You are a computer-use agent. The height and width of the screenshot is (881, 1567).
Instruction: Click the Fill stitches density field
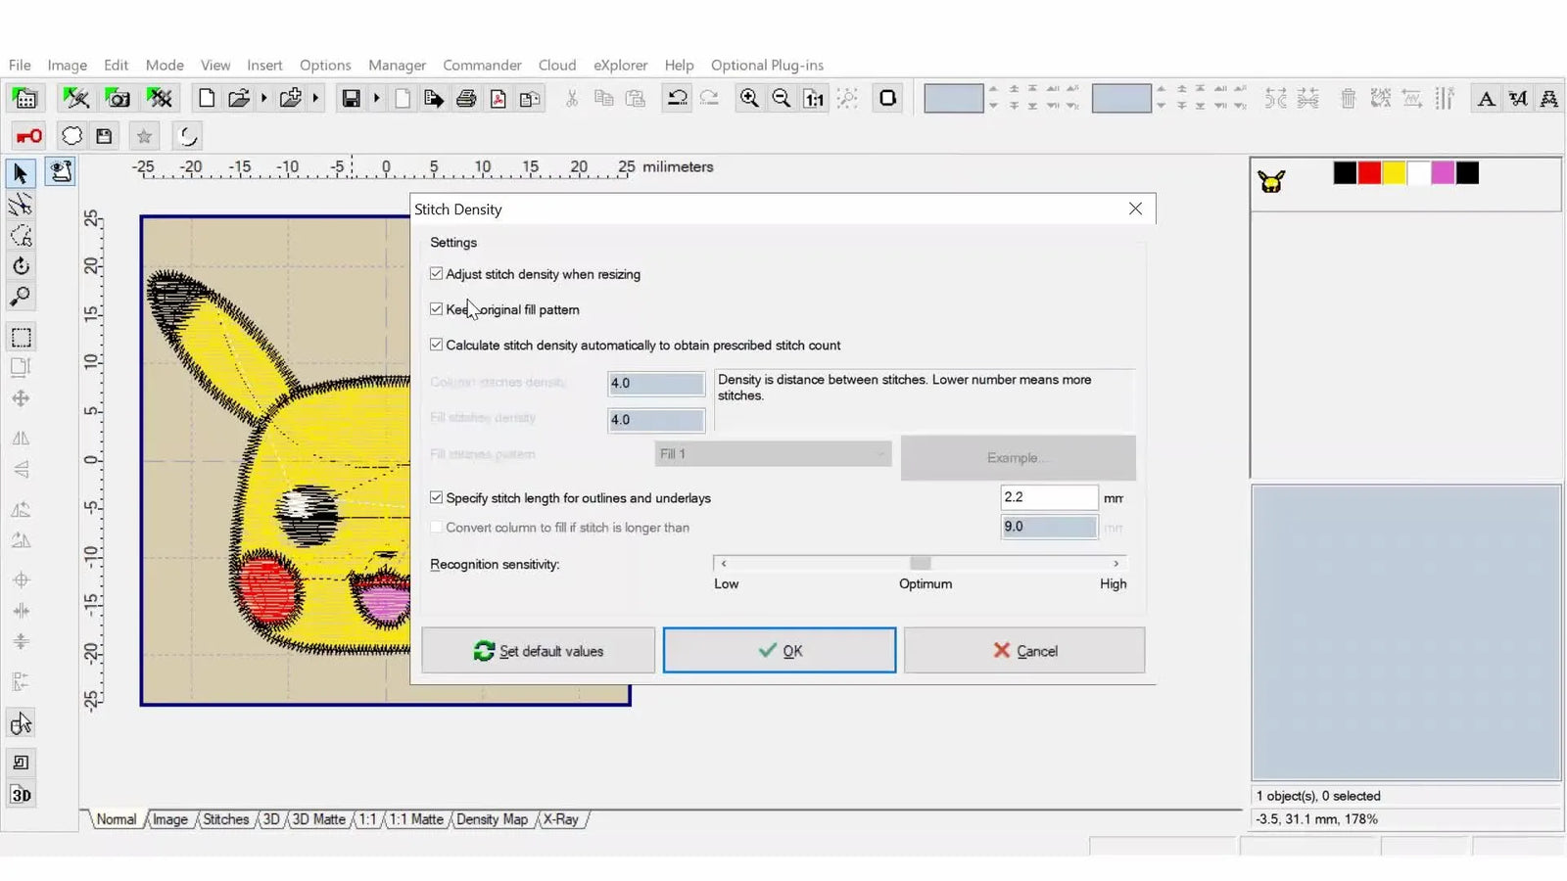656,420
